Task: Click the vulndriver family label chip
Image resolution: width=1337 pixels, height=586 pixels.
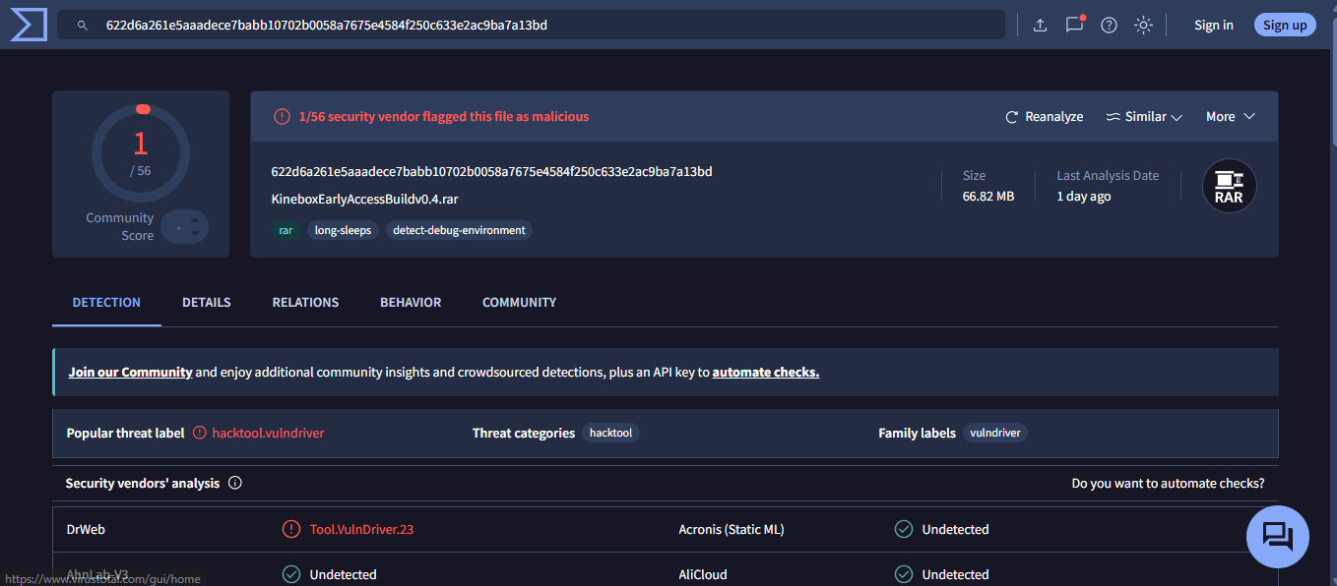Action: 994,433
